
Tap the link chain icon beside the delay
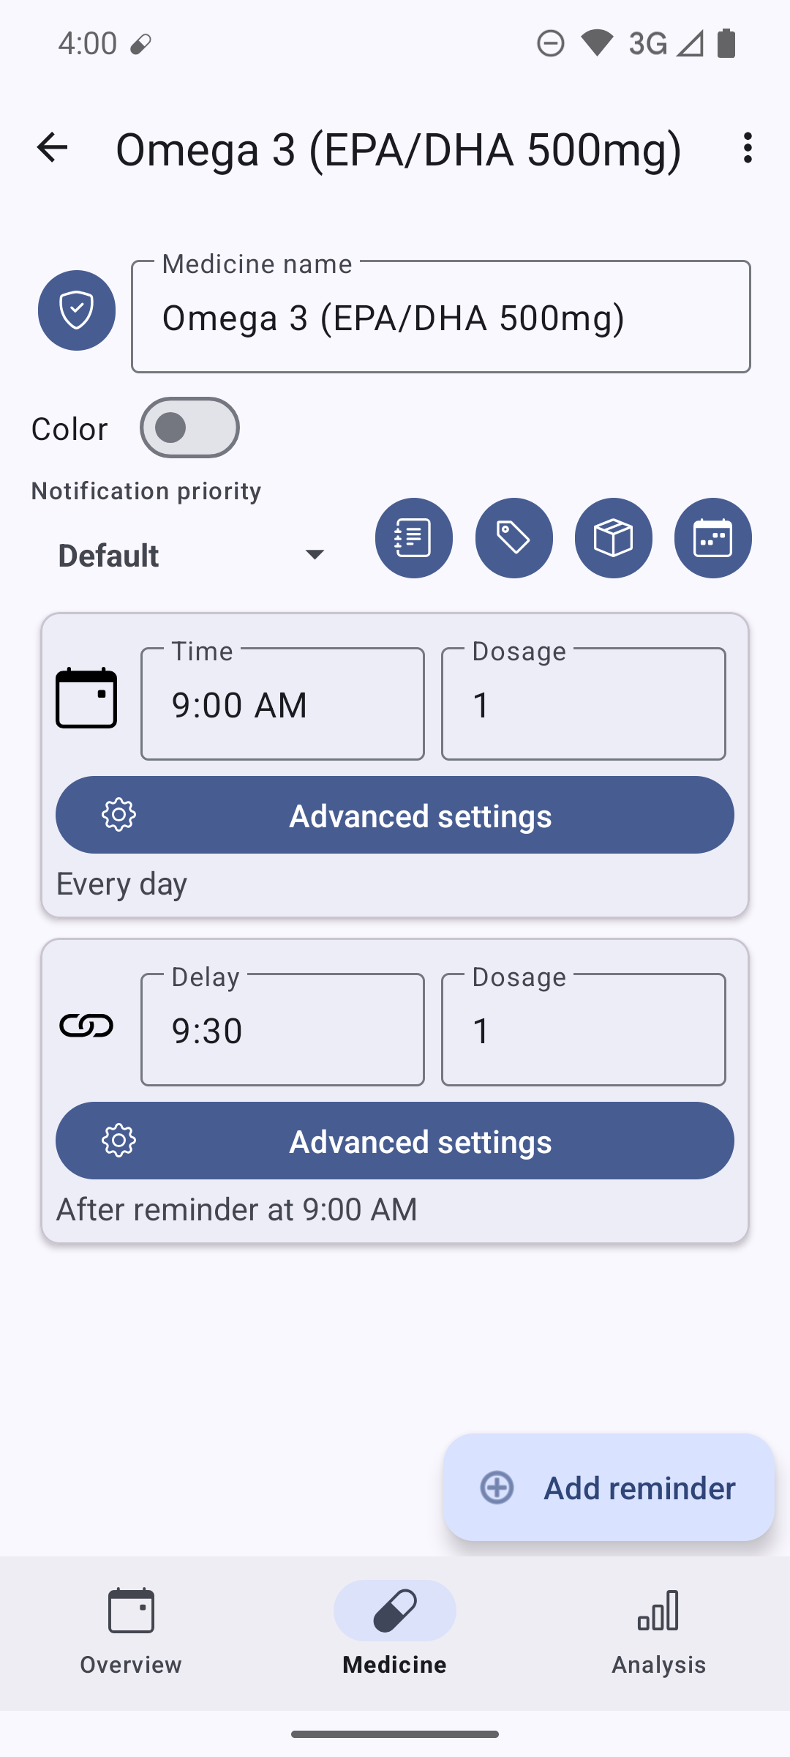(86, 1026)
